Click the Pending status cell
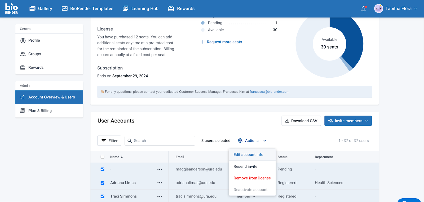424x202 pixels. click(x=285, y=169)
